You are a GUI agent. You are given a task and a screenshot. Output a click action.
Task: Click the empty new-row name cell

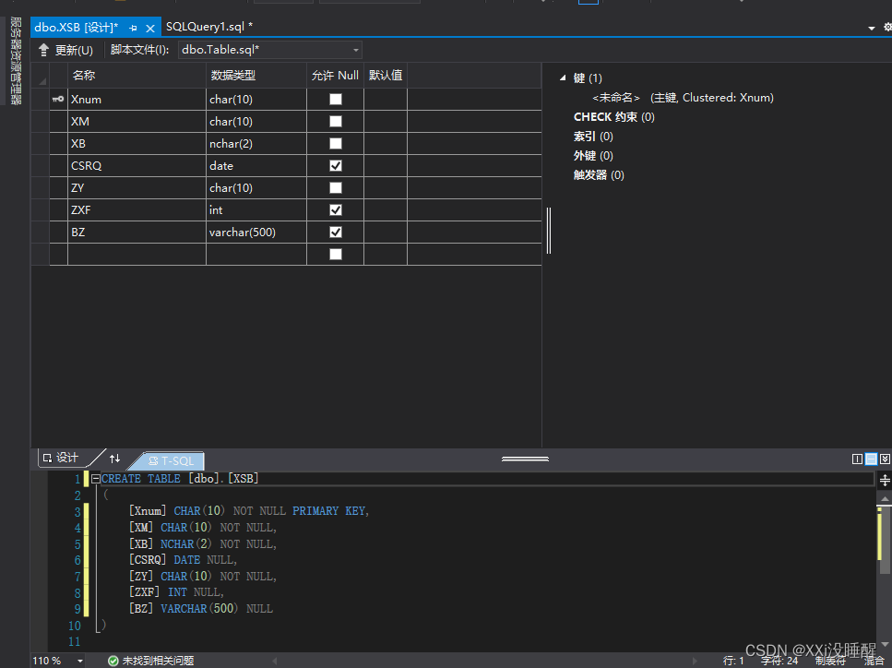tap(137, 255)
